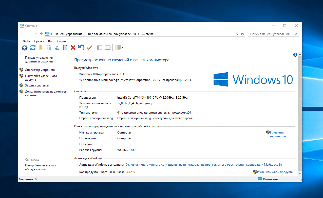This screenshot has width=323, height=198.
Task: Click Изменить ключ продукта link
Action: tap(275, 172)
